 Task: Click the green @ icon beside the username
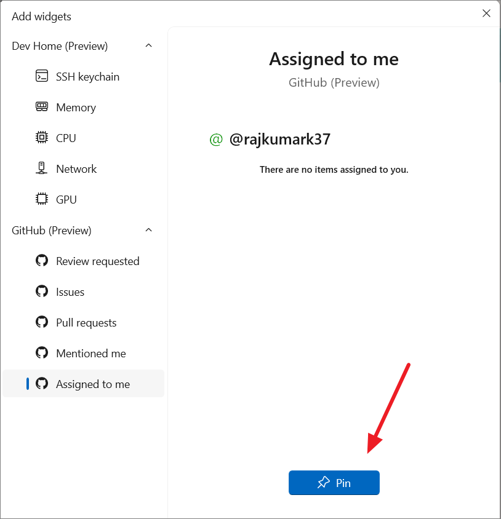(216, 140)
